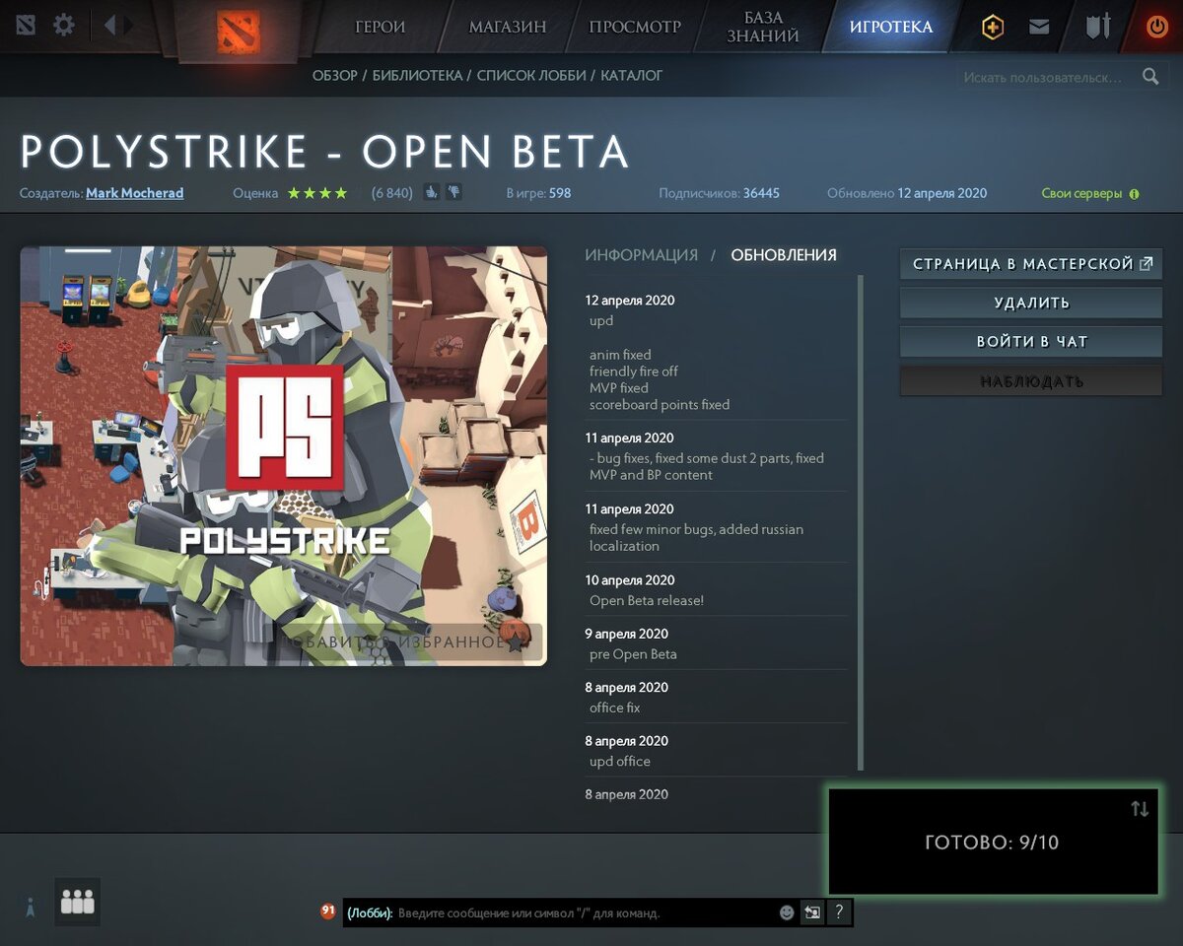Click the 'Open Beta release!' note

pos(647,601)
